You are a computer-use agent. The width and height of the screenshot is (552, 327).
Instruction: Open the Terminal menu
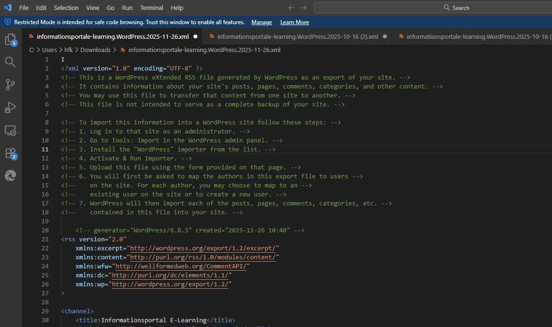(x=151, y=8)
